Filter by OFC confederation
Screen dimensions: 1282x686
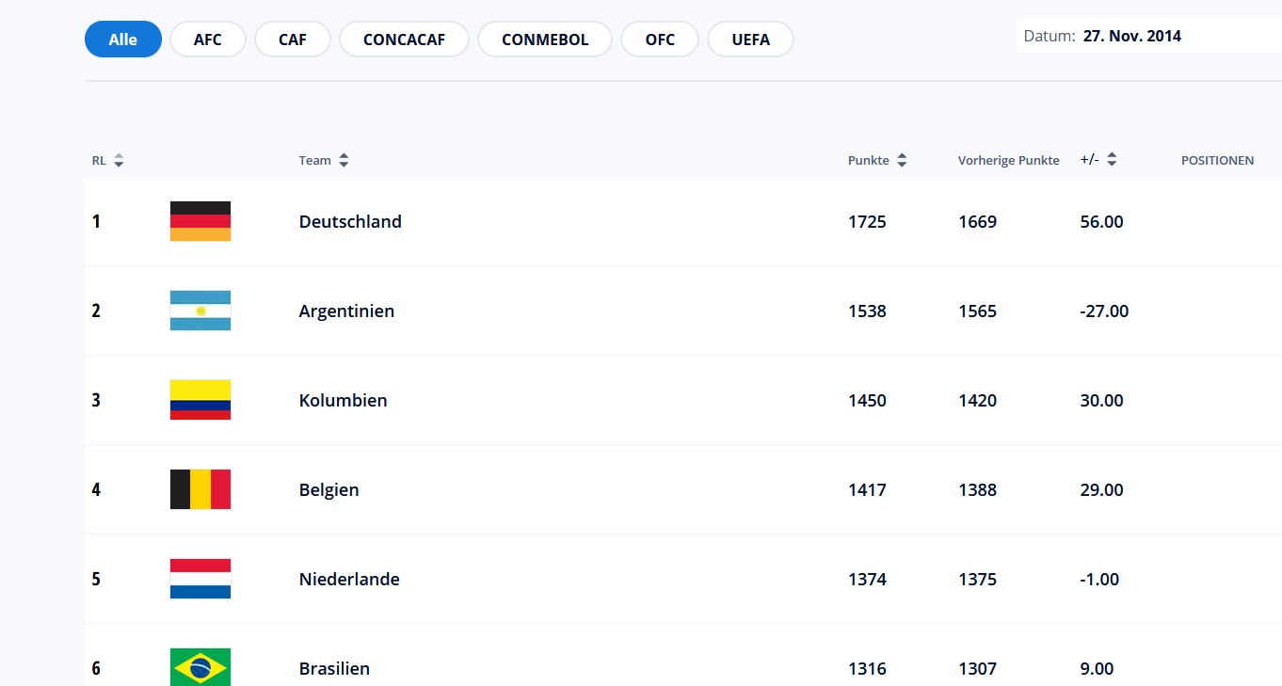tap(660, 40)
